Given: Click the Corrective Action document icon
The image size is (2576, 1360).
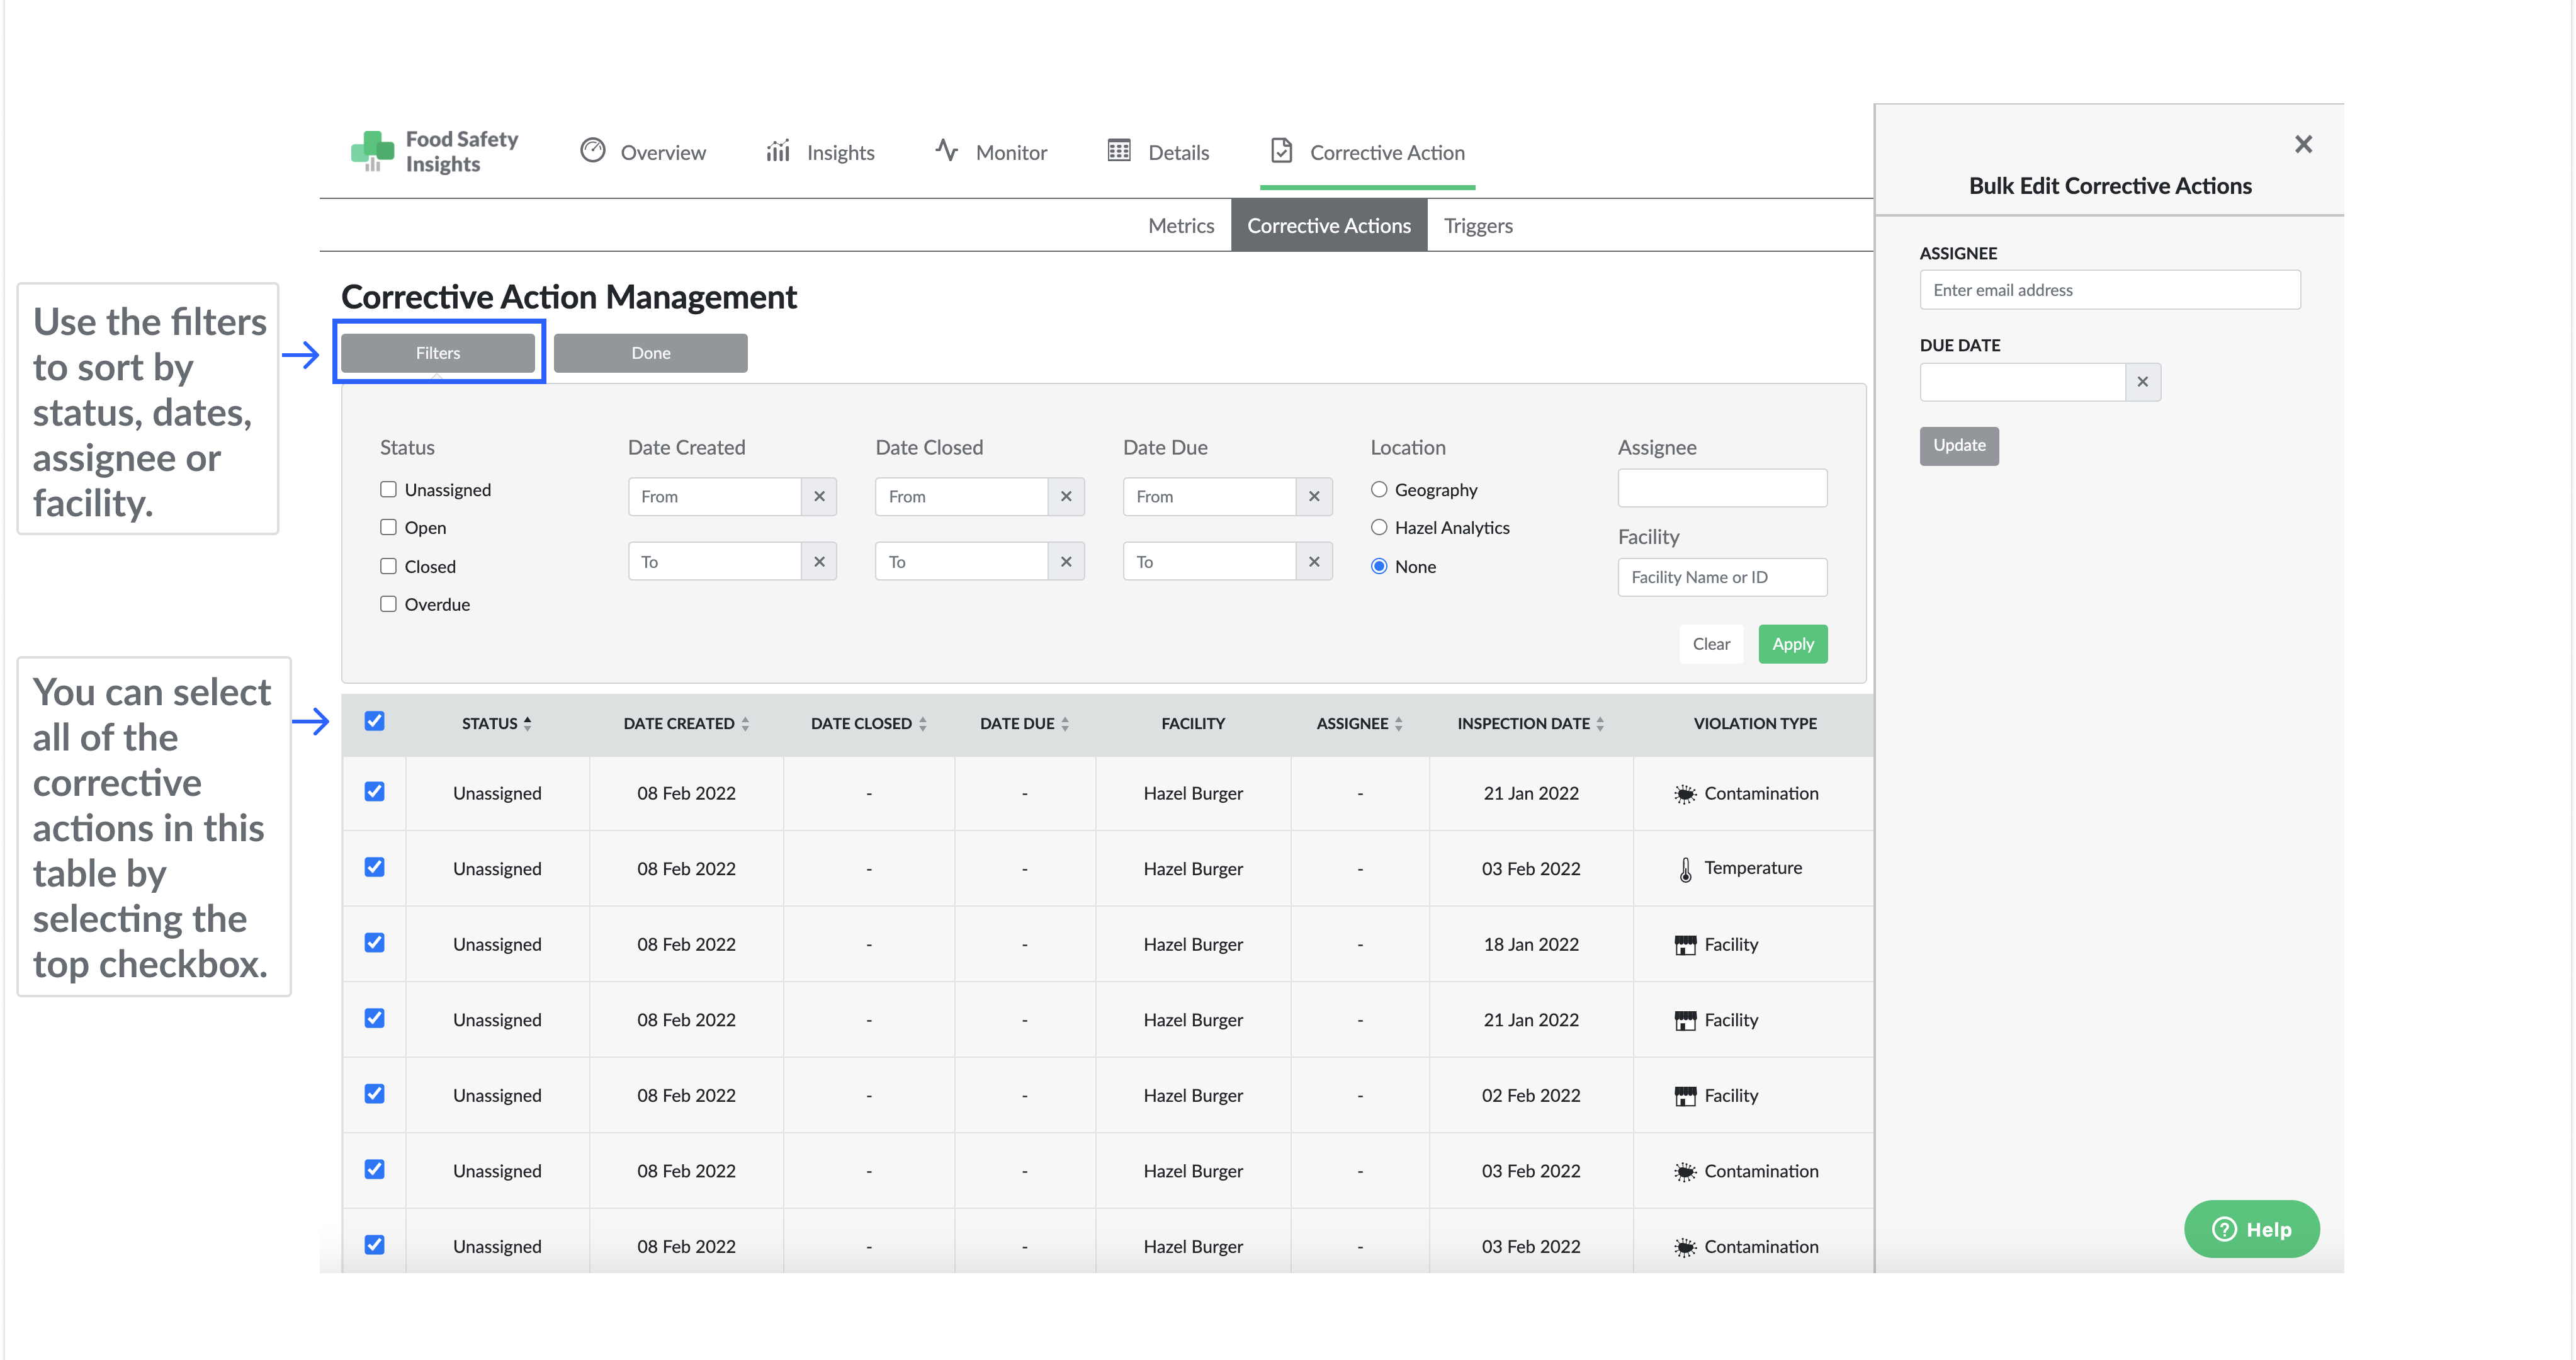Looking at the screenshot, I should click(1281, 151).
